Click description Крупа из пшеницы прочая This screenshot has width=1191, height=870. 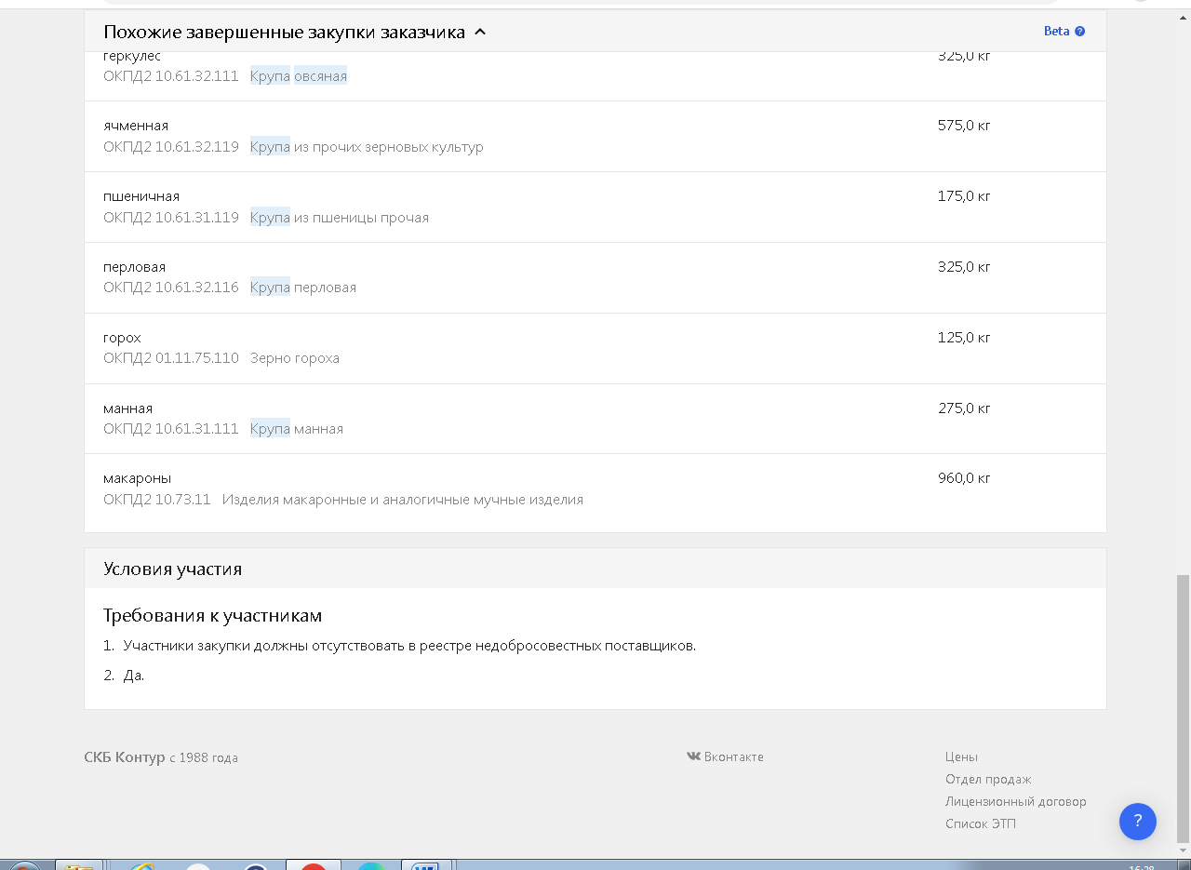(340, 218)
